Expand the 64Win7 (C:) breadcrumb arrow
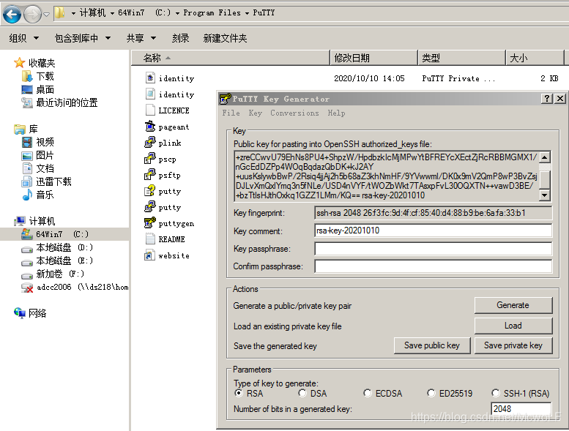 [177, 13]
